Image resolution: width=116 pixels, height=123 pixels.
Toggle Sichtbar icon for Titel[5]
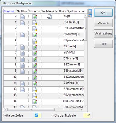(22, 47)
